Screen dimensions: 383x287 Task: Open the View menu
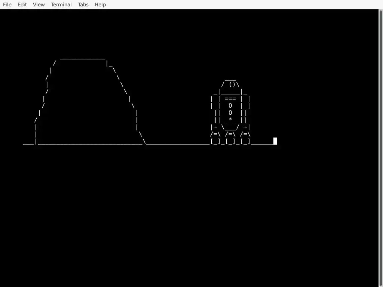[x=39, y=4]
